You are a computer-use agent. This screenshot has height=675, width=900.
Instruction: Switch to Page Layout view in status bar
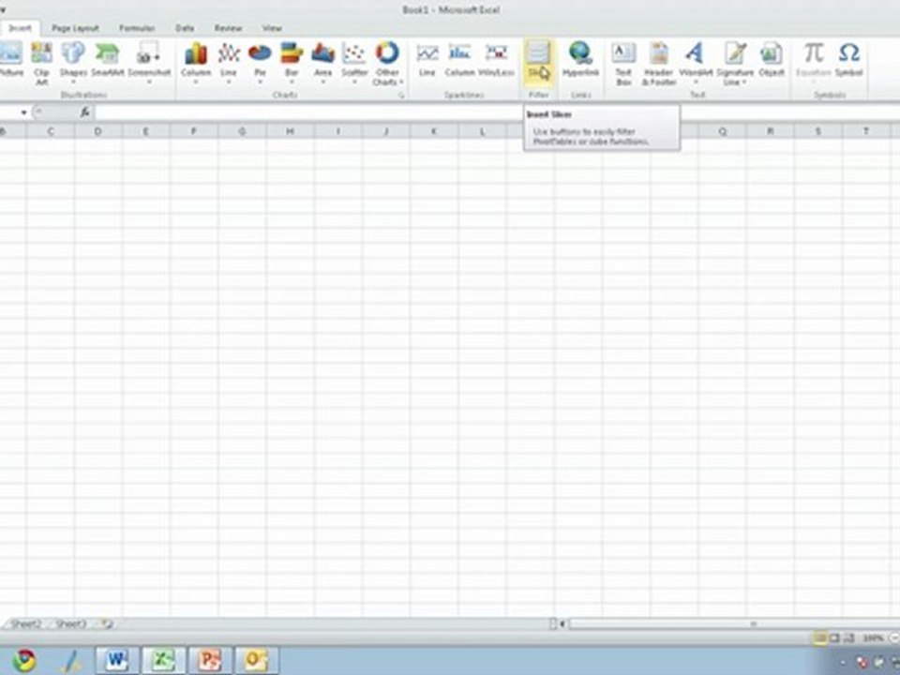[x=834, y=638]
